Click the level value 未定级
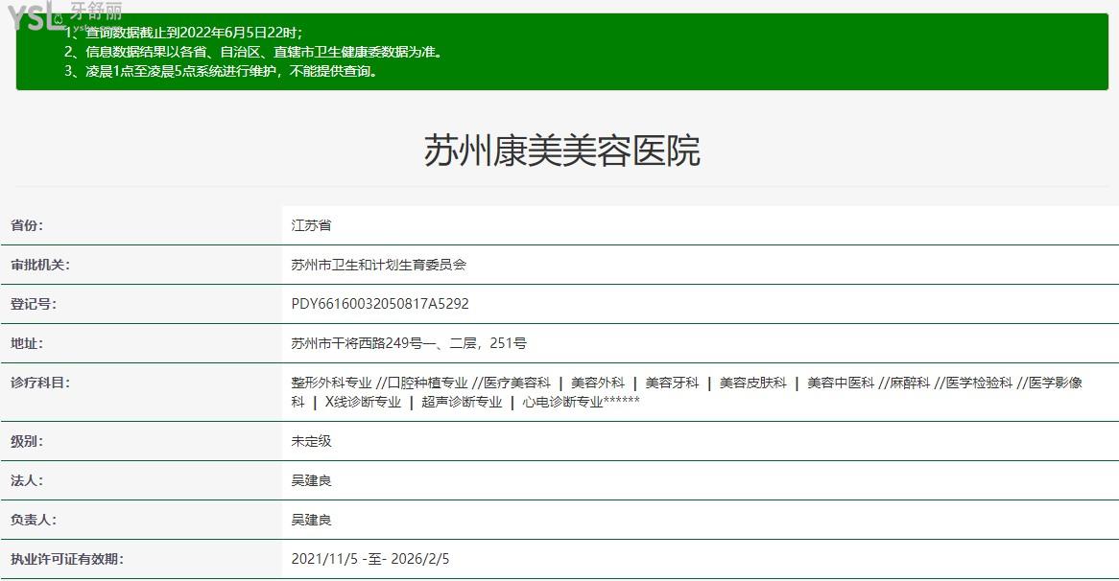The width and height of the screenshot is (1119, 581). tap(311, 441)
